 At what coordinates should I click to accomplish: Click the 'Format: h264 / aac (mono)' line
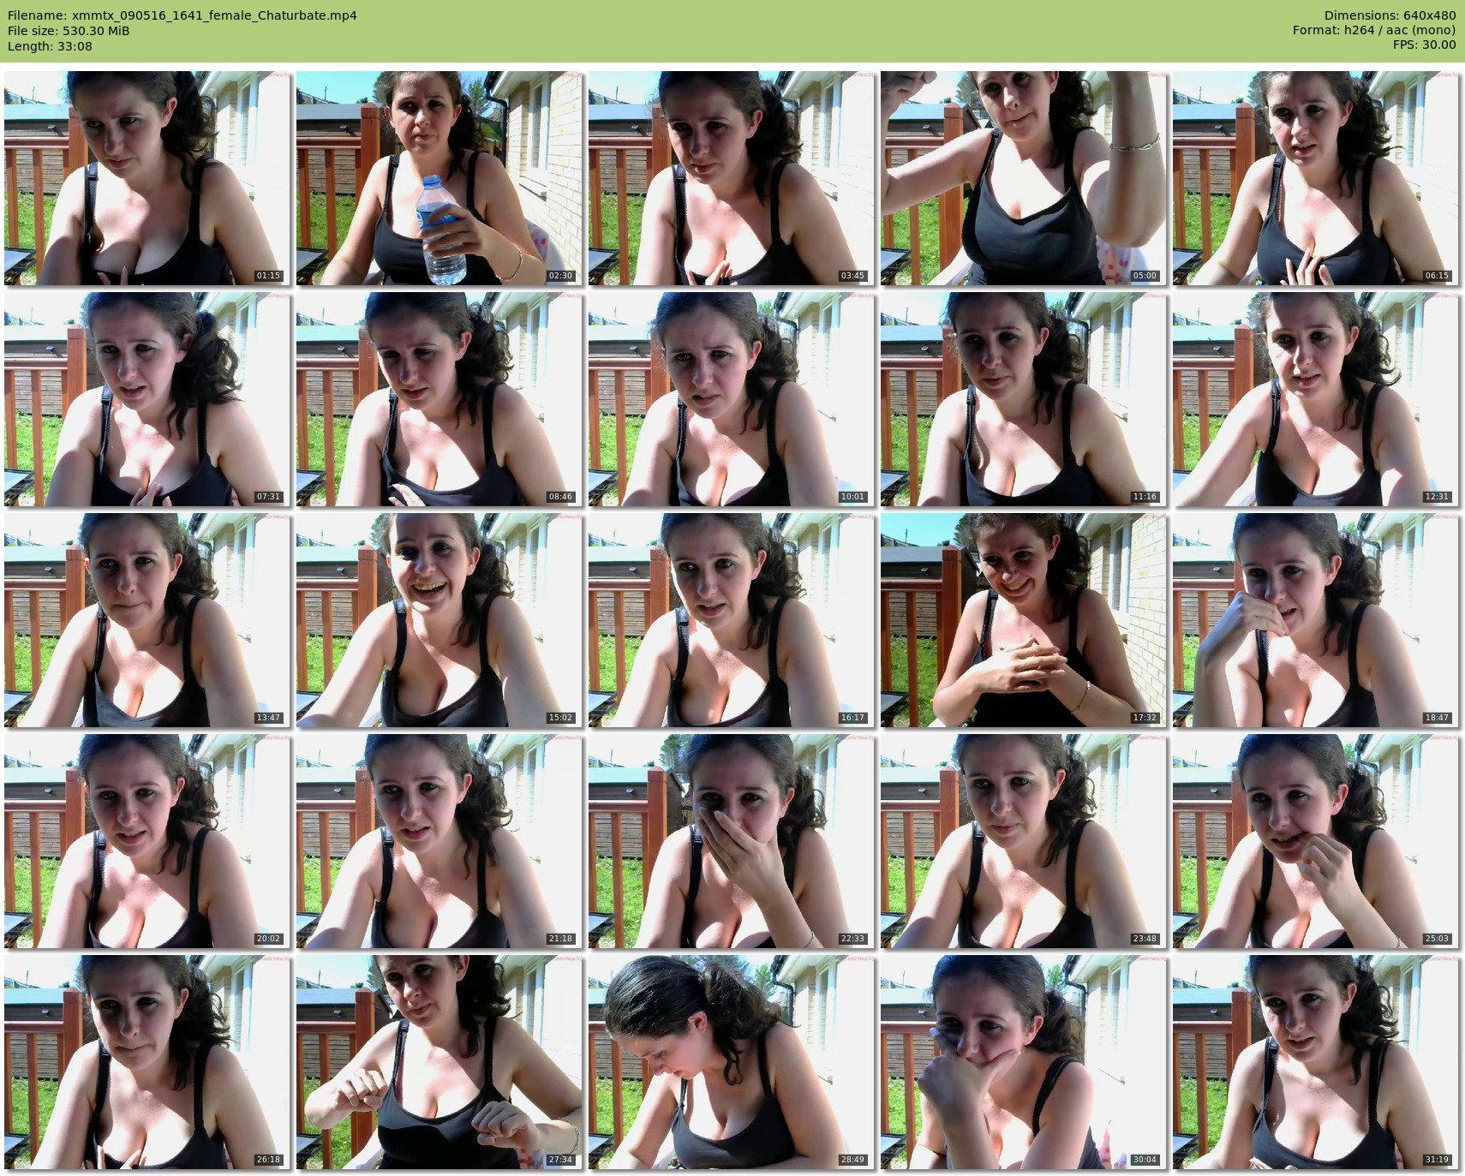pos(1374,31)
